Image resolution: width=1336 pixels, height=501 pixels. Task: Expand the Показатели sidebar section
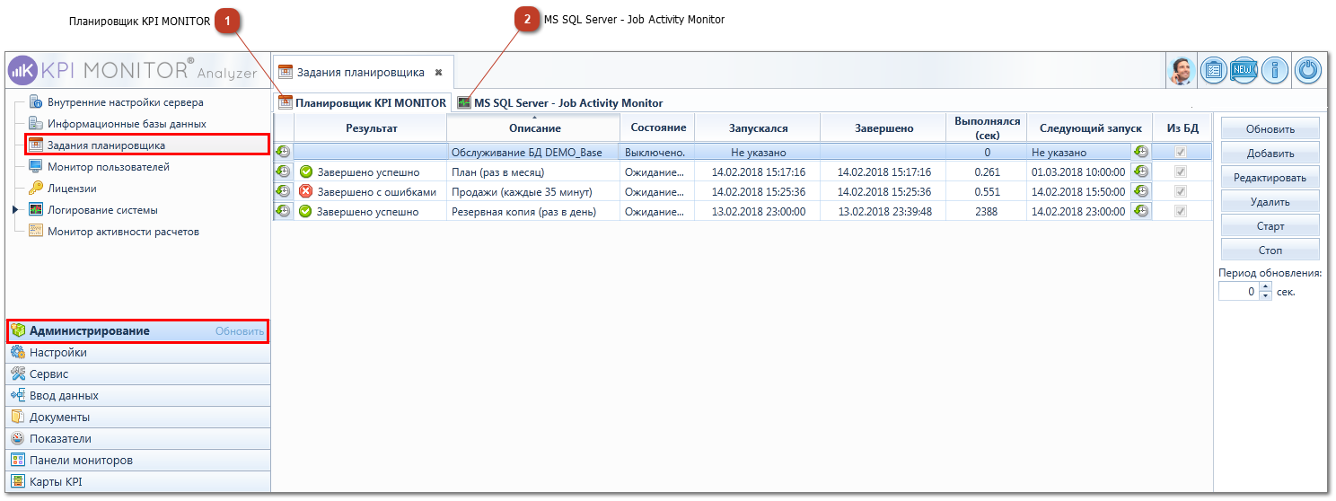[137, 439]
